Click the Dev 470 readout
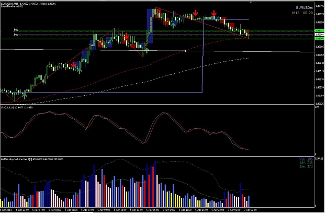 click(x=307, y=166)
